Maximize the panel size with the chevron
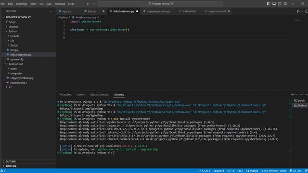 307,95
